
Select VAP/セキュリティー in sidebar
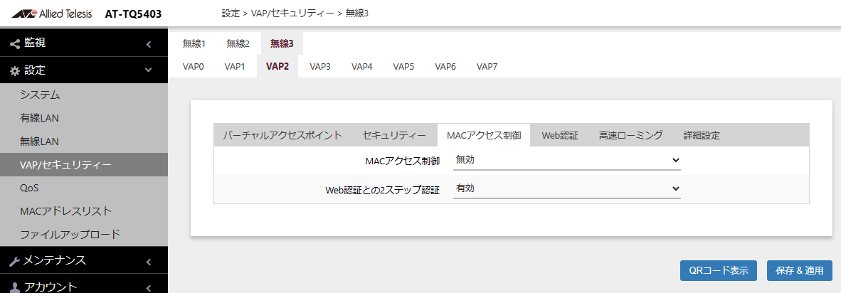point(84,165)
